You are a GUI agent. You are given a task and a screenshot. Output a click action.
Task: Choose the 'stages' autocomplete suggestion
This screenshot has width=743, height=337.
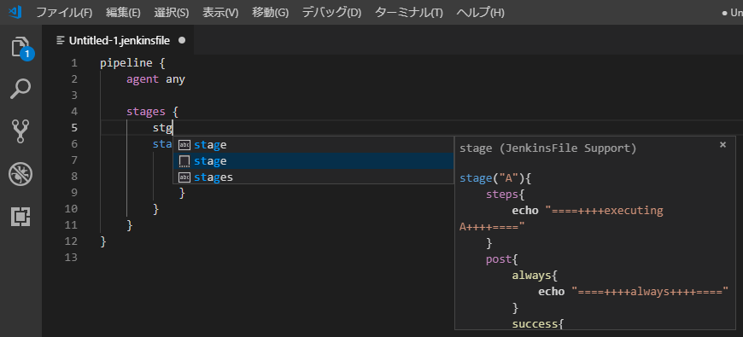[x=313, y=177]
